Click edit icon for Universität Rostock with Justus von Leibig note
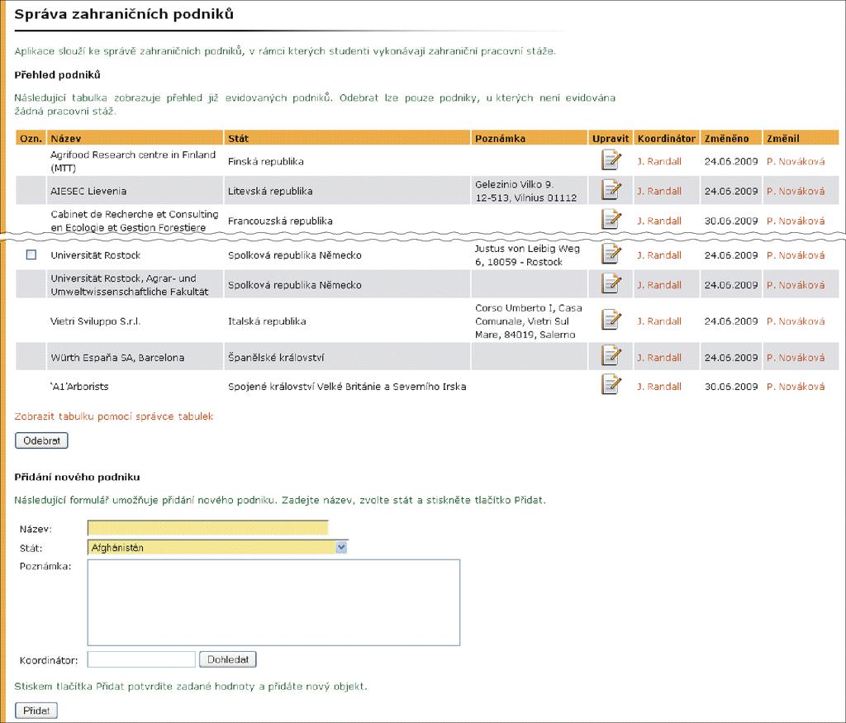 point(611,254)
